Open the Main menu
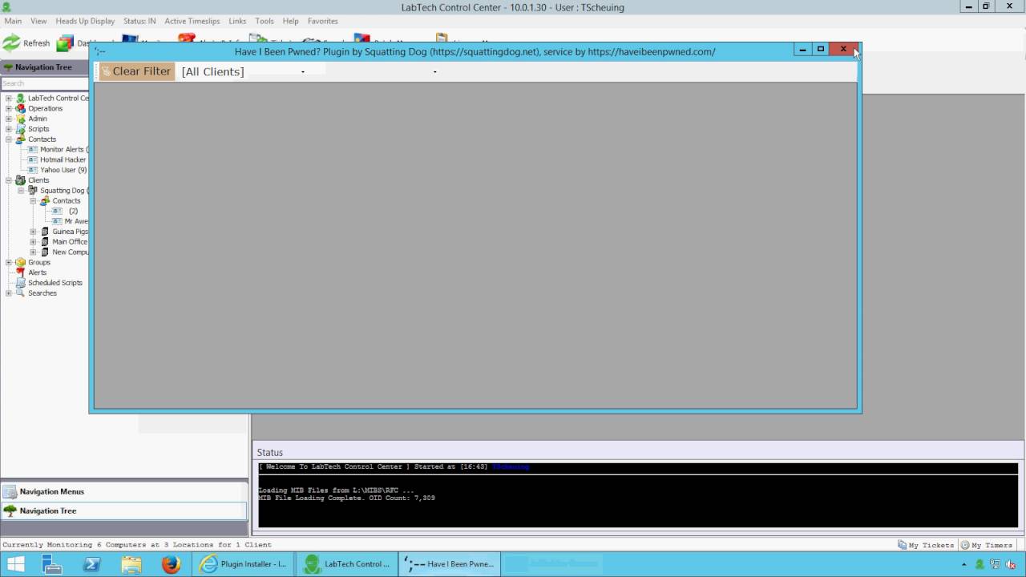The image size is (1026, 577). (x=13, y=21)
